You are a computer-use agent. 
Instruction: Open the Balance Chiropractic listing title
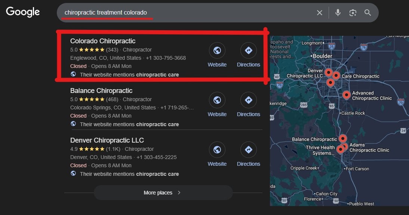[x=101, y=91]
